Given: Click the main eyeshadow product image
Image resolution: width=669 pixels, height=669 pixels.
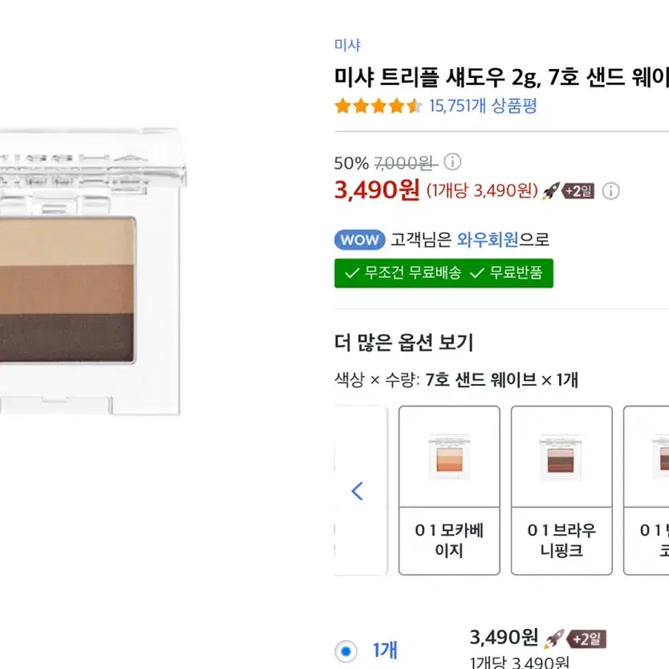Looking at the screenshot, I should click(x=91, y=271).
